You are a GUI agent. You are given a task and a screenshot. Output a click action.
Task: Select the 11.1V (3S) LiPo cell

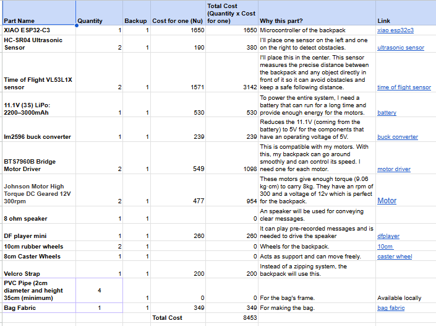[x=39, y=105]
